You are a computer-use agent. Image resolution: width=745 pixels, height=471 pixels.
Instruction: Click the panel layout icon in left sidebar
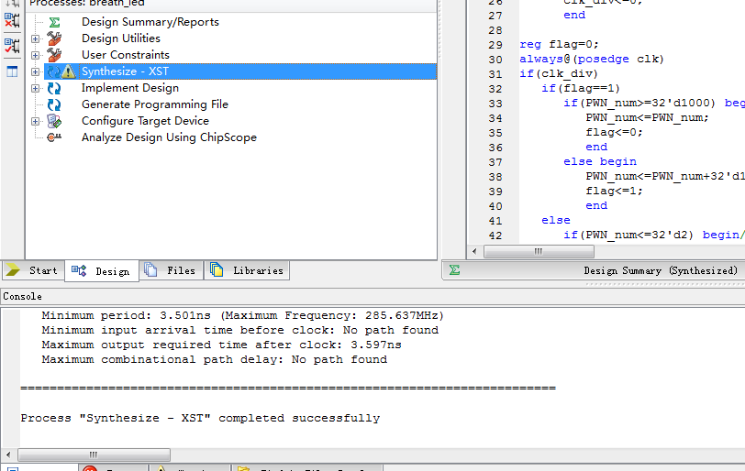tap(12, 71)
